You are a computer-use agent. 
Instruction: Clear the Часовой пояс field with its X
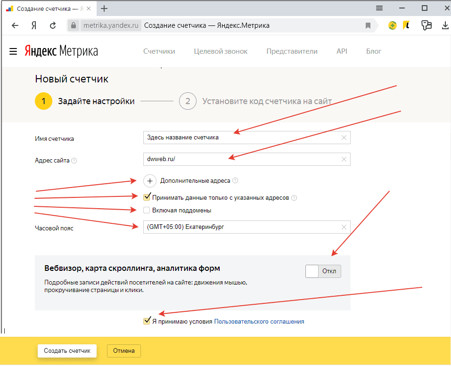coord(344,227)
